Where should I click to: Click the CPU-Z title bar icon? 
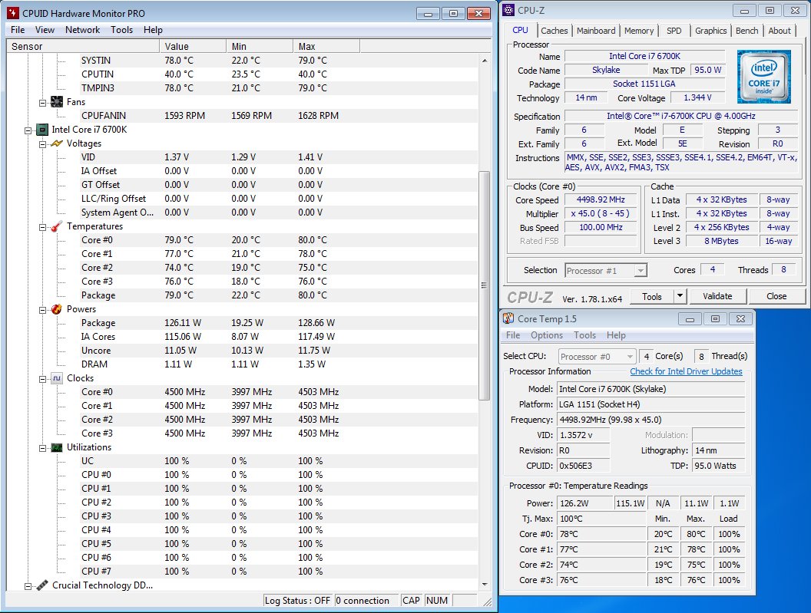click(509, 10)
